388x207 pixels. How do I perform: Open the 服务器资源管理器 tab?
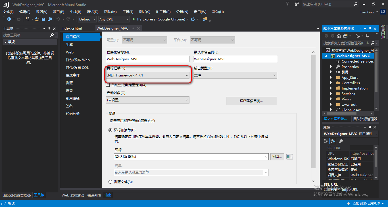[x=17, y=195]
